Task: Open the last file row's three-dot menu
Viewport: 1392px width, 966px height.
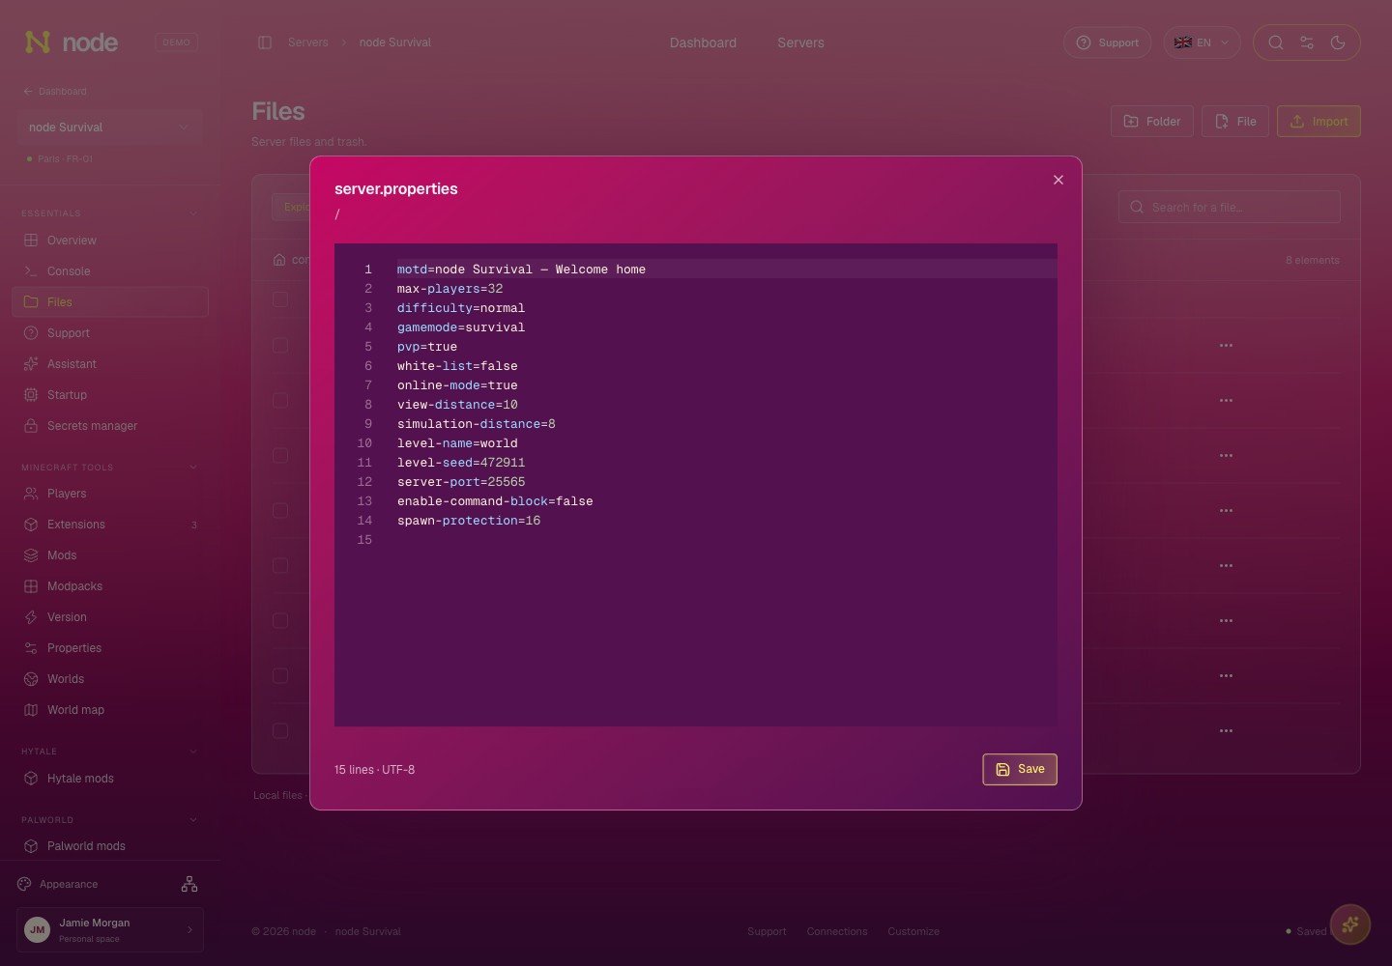Action: pyautogui.click(x=1226, y=730)
